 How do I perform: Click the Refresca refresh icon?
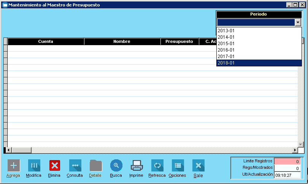coord(157,165)
